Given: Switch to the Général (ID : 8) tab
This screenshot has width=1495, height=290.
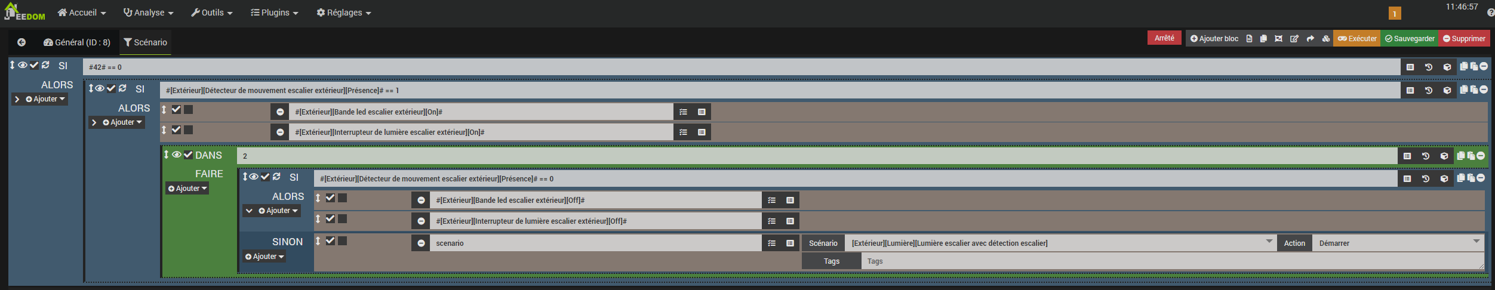Looking at the screenshot, I should [77, 42].
